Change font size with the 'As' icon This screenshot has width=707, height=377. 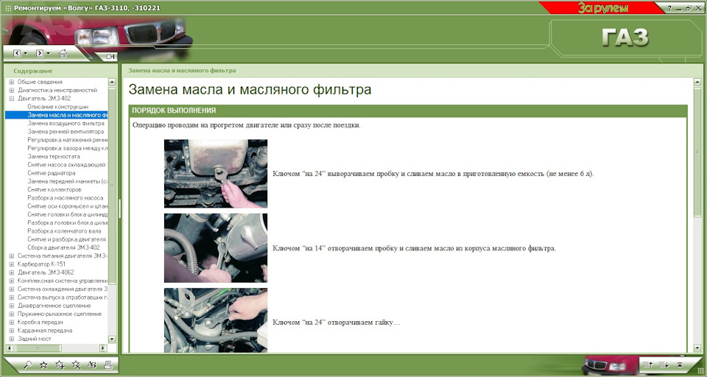91,364
